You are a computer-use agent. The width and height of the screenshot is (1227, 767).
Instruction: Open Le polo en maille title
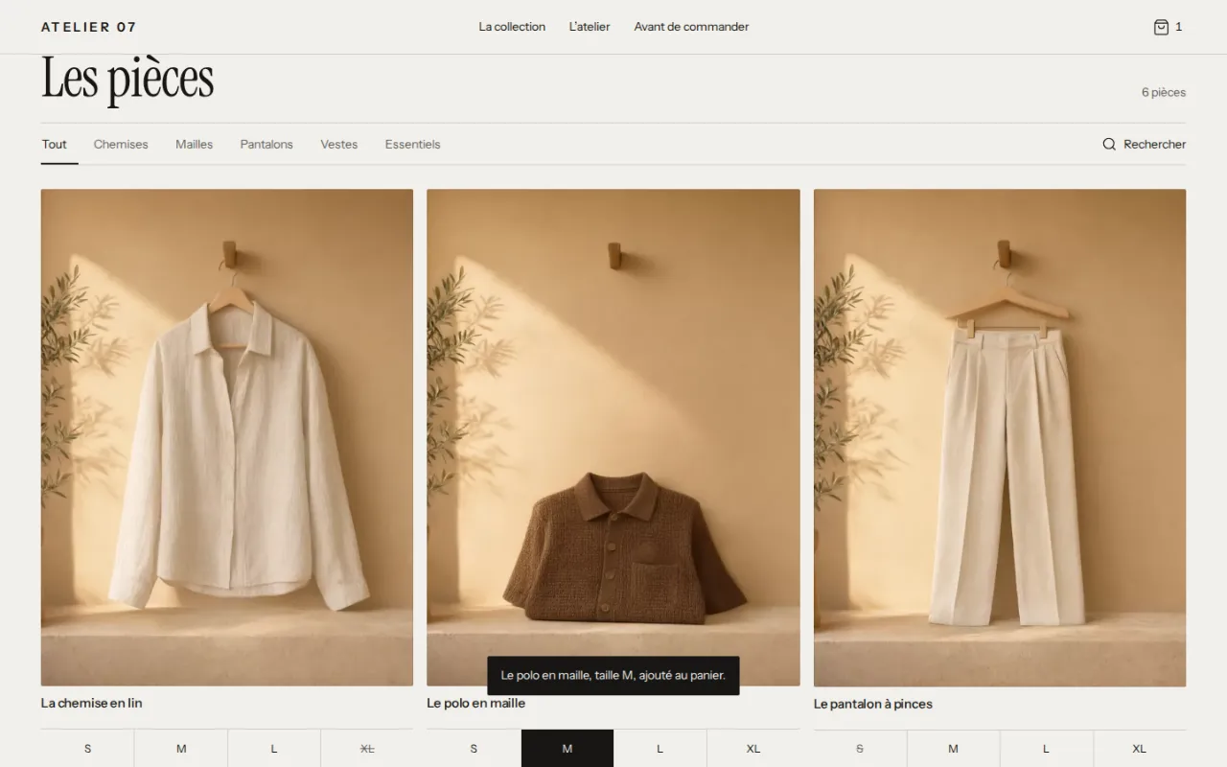tap(476, 703)
